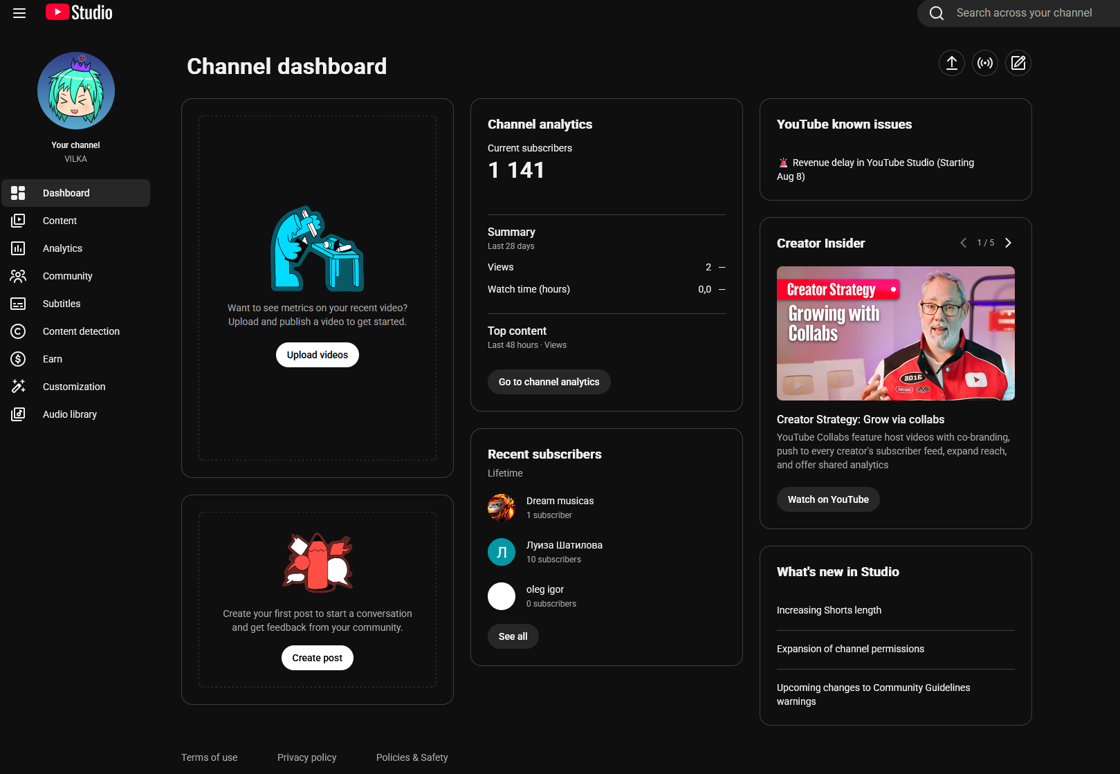Click the Create post button

318,658
